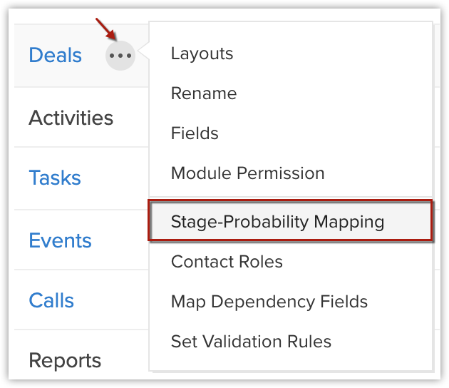Select Rename in the module menu

point(204,93)
